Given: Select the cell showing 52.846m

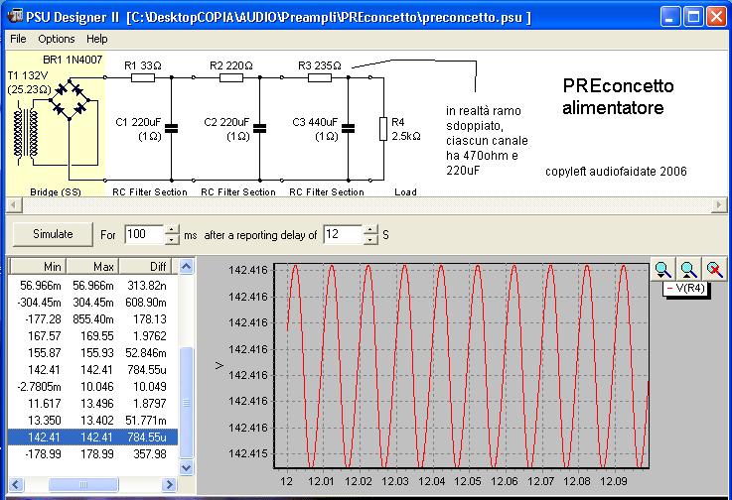Looking at the screenshot, I should click(x=145, y=352).
